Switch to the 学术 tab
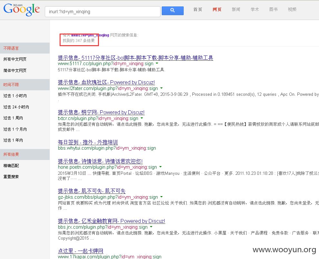Viewport: 319px width, 259px height. pyautogui.click(x=255, y=9)
